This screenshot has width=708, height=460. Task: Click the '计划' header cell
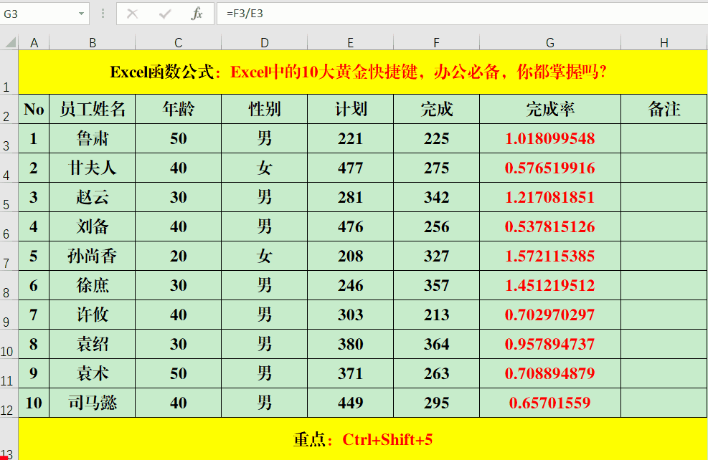tap(350, 109)
